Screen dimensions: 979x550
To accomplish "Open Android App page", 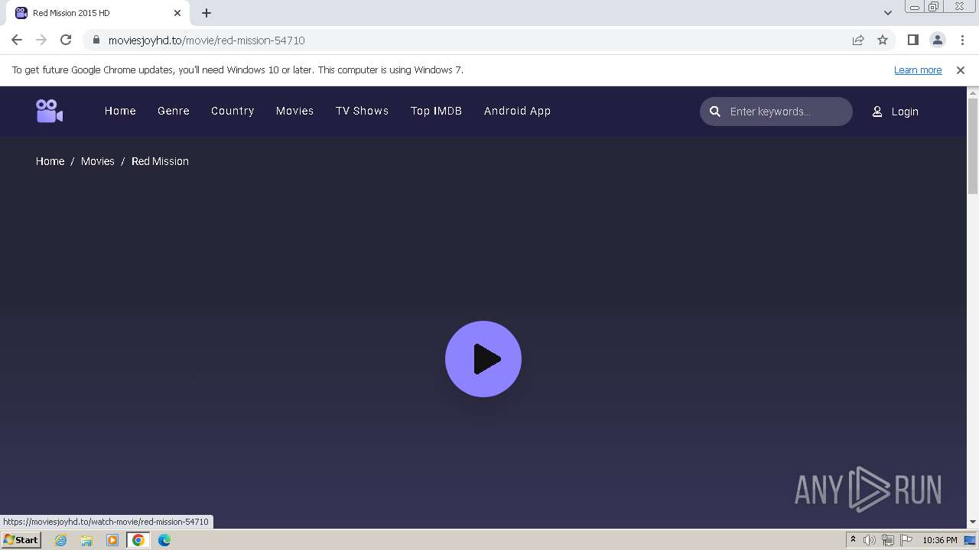I will tap(517, 111).
